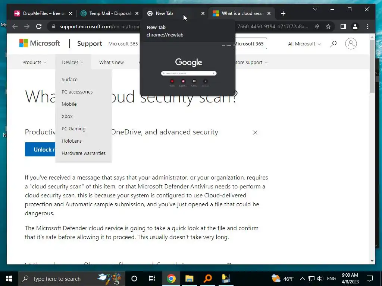The height and width of the screenshot is (286, 382).
Task: Click the Microsoft logo
Action: pyautogui.click(x=40, y=43)
